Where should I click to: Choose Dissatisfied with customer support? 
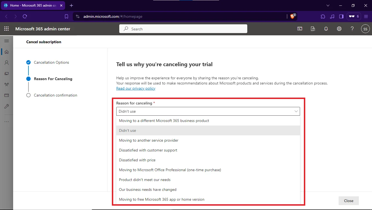tap(208, 150)
